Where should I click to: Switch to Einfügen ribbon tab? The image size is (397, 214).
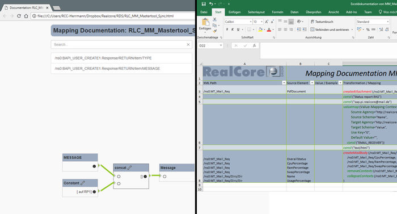[234, 12]
